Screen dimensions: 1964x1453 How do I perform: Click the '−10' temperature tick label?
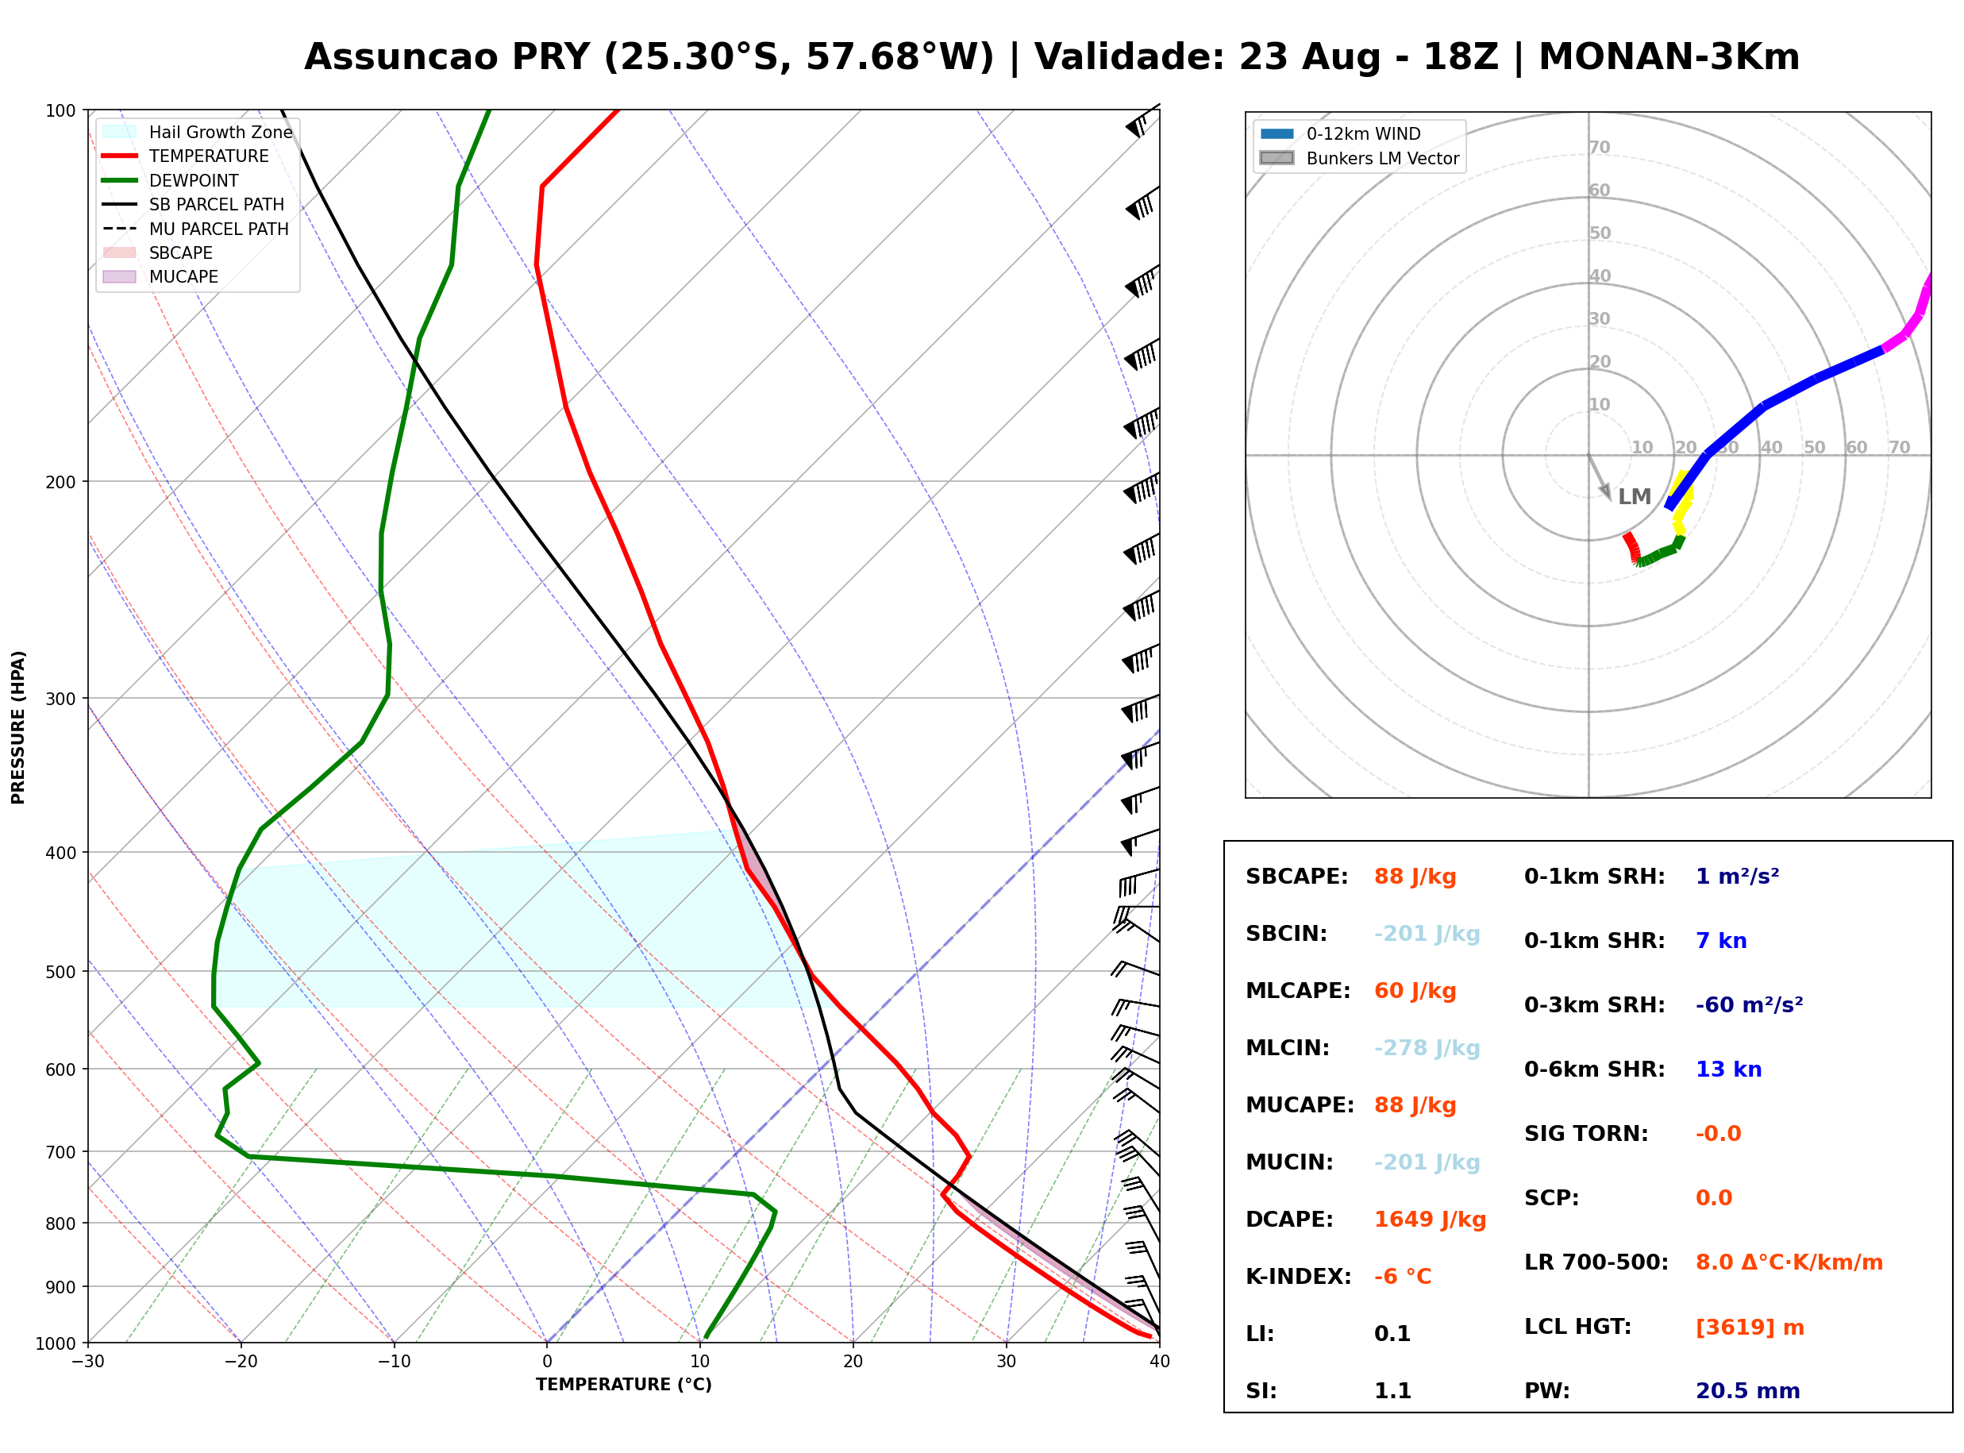(394, 1362)
